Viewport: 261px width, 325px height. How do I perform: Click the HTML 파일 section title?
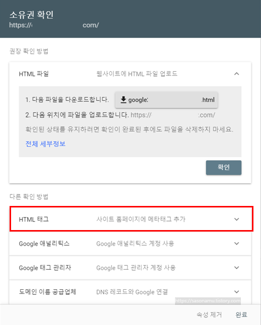(x=34, y=74)
